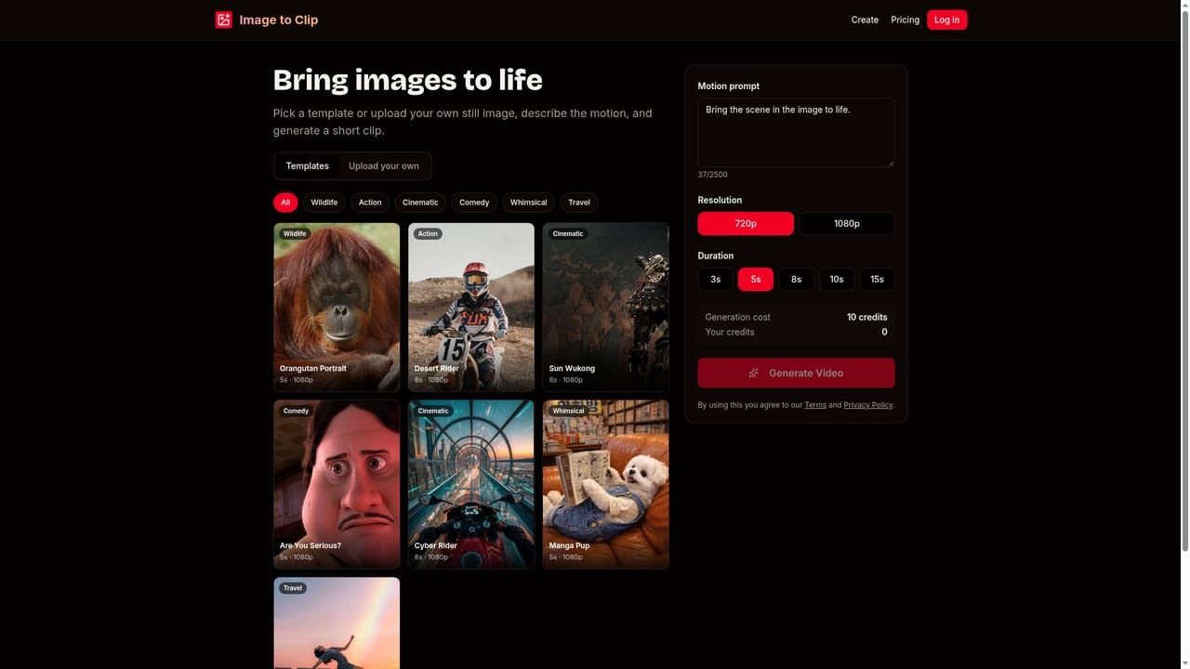This screenshot has height=669, width=1190.
Task: Click the '10 credits' generation cost value
Action: pyautogui.click(x=866, y=317)
